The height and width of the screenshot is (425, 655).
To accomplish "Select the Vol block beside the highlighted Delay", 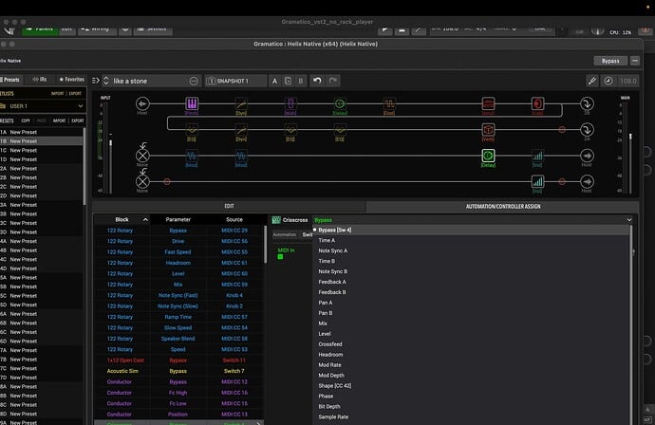I will pyautogui.click(x=537, y=156).
